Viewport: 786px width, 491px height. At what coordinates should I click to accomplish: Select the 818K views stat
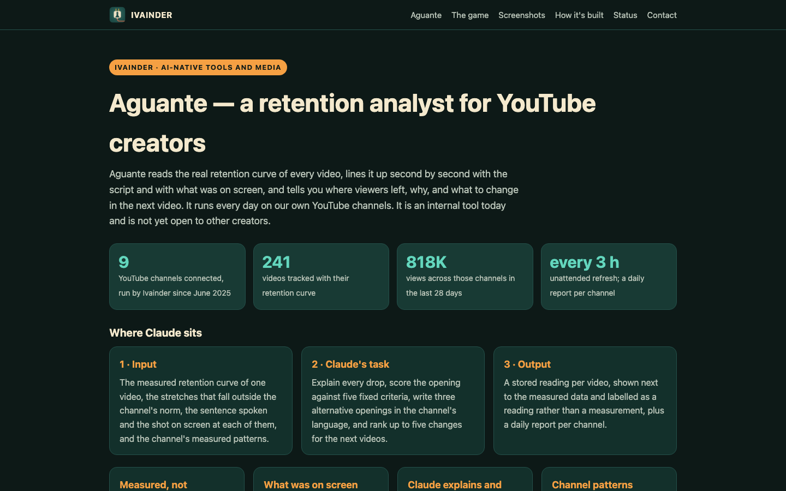point(426,262)
